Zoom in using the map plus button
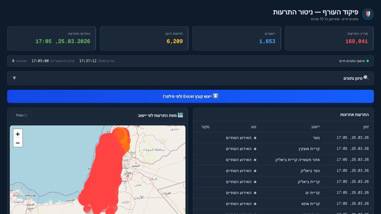Screen dimensions: 381x214 pyautogui.click(x=18, y=134)
